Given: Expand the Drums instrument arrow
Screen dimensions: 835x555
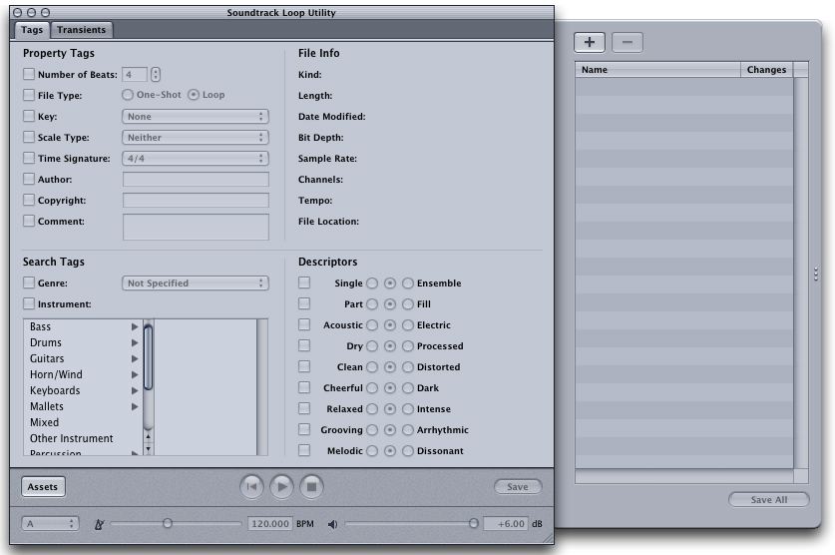Looking at the screenshot, I should coord(135,342).
